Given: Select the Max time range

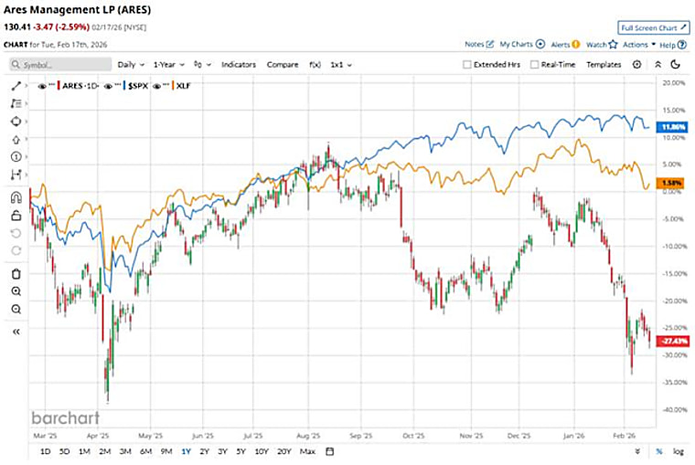Looking at the screenshot, I should pyautogui.click(x=307, y=451).
